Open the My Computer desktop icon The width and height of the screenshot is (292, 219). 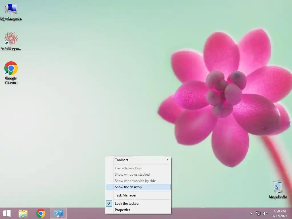11,12
